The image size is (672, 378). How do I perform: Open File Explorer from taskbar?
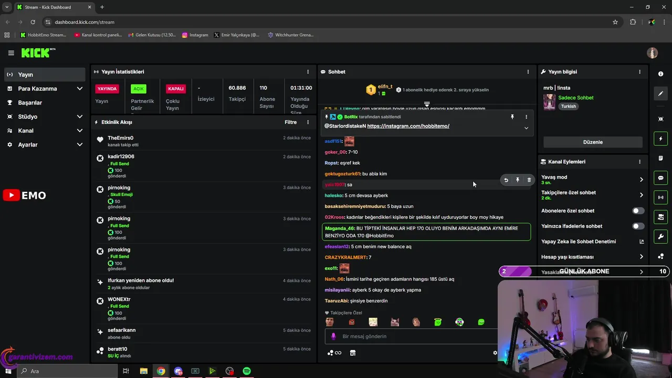pyautogui.click(x=143, y=371)
